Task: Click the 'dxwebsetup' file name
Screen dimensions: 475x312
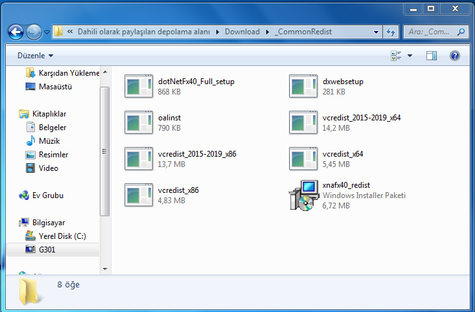Action: tap(343, 82)
